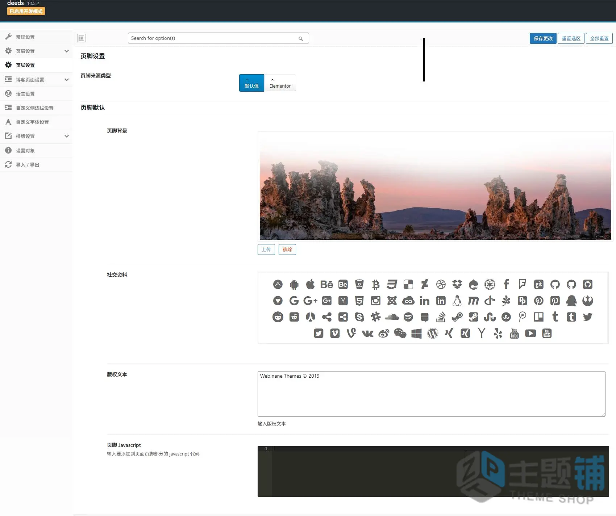The height and width of the screenshot is (516, 616).
Task: Go to 语言设置 in sidebar
Action: 36,94
